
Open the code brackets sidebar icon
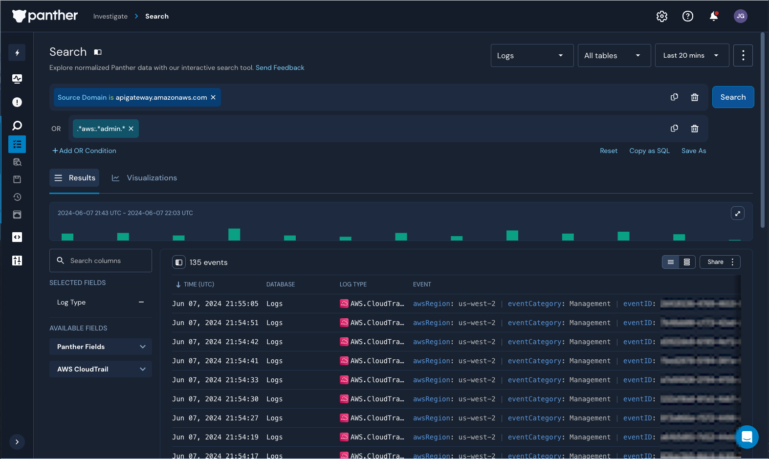coord(17,237)
